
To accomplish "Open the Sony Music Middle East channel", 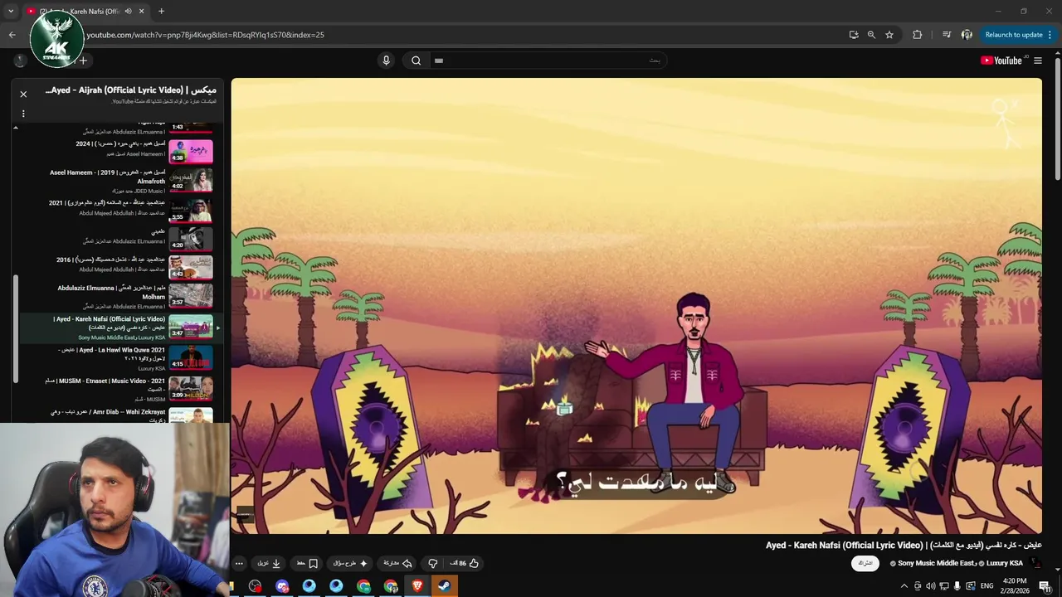I will point(935,563).
